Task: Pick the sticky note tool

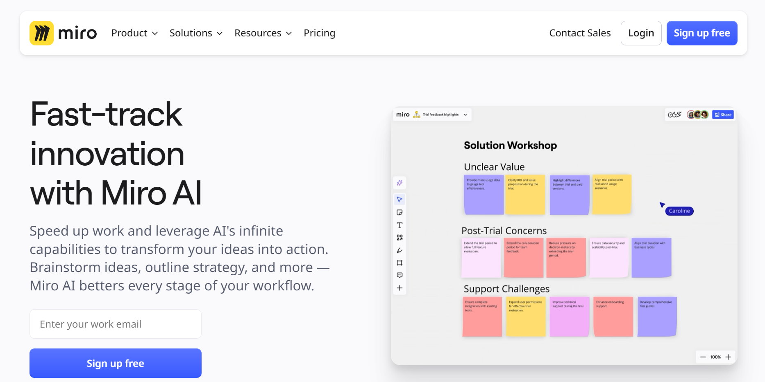Action: click(x=400, y=212)
